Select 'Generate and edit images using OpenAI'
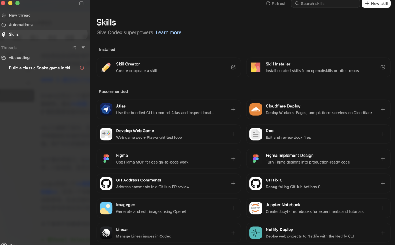The image size is (395, 245). pyautogui.click(x=151, y=211)
